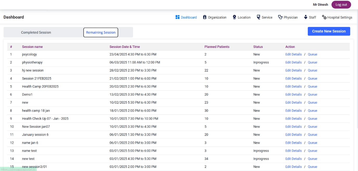Click the Dashboard grid icon

[178, 17]
